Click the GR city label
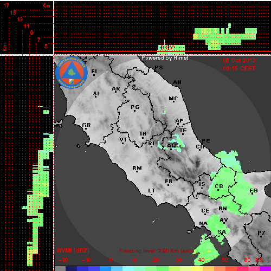This screenshot has width=271, height=271. click(x=86, y=125)
